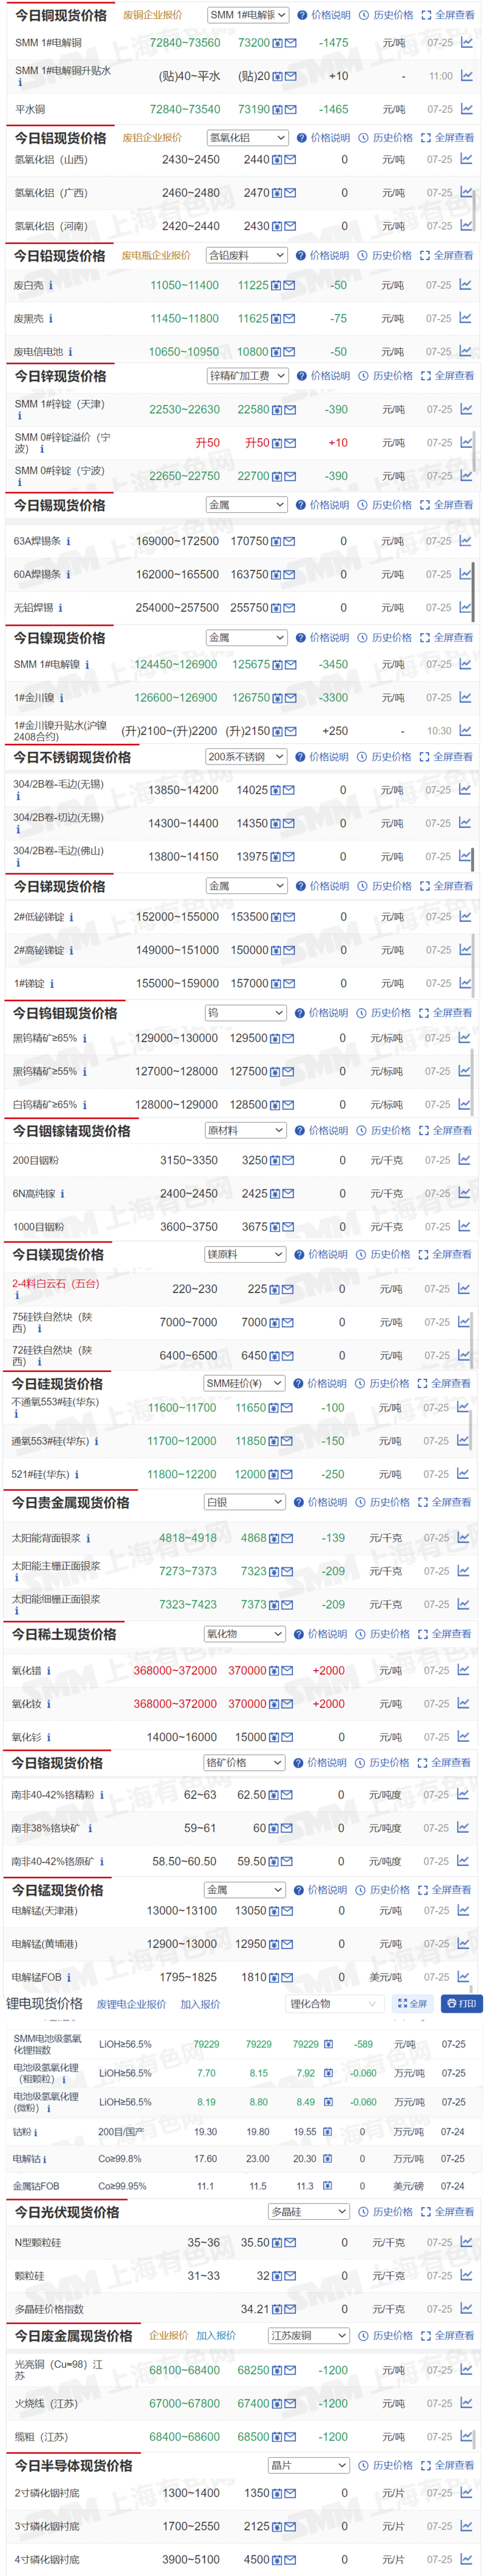485x2576 pixels.
Task: Click average price 125675 for SMM 1#电解镍
Action: (x=251, y=665)
